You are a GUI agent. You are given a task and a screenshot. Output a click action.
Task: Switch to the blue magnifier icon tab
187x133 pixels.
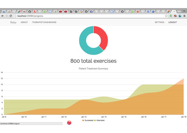pos(148,12)
